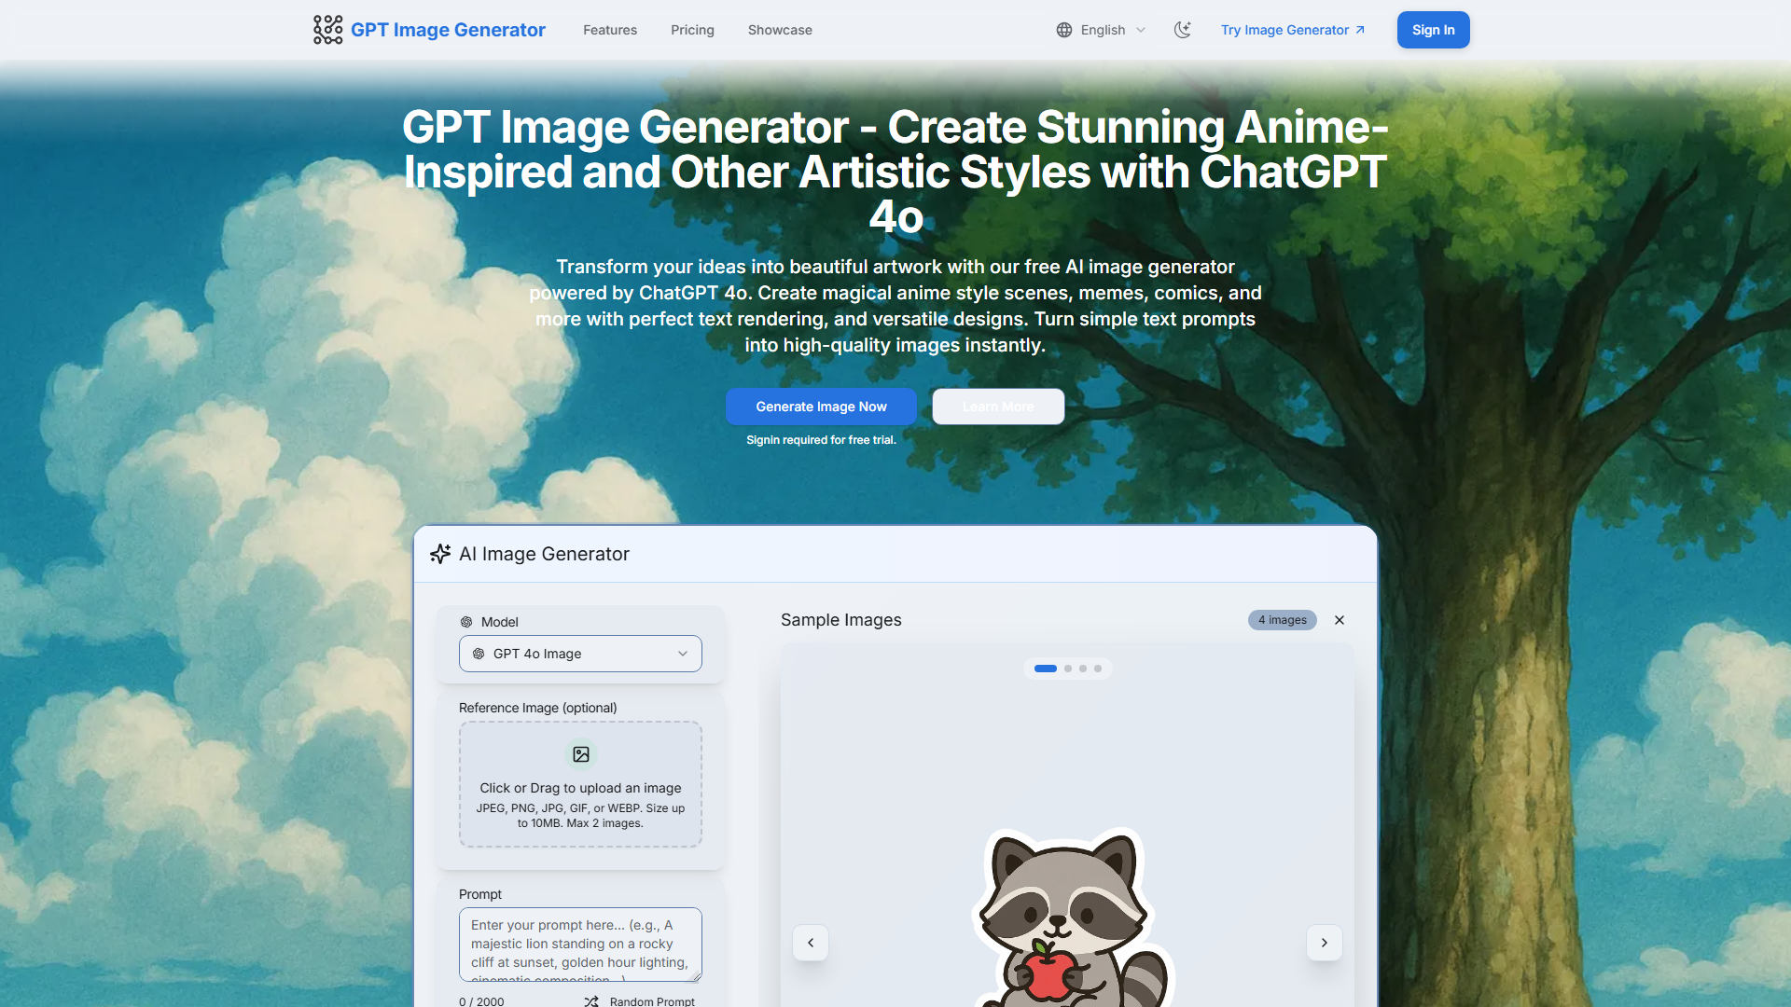The width and height of the screenshot is (1791, 1007).
Task: Open the GPT 4o Image model dropdown
Action: click(x=580, y=654)
